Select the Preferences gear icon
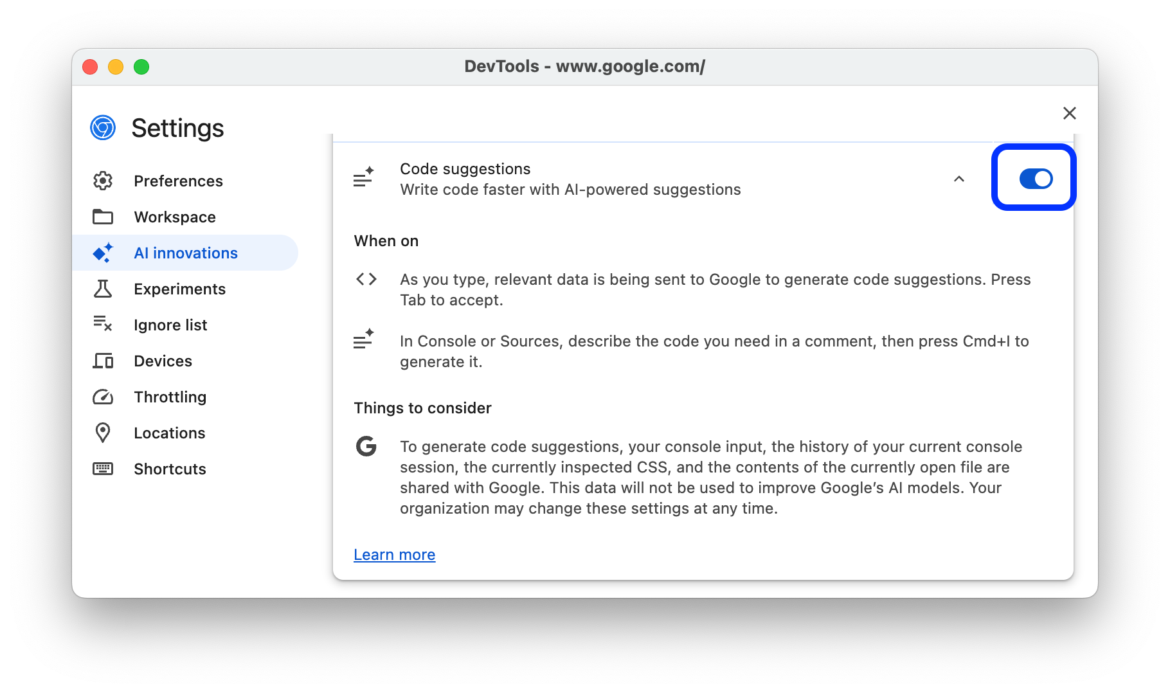 [x=104, y=181]
